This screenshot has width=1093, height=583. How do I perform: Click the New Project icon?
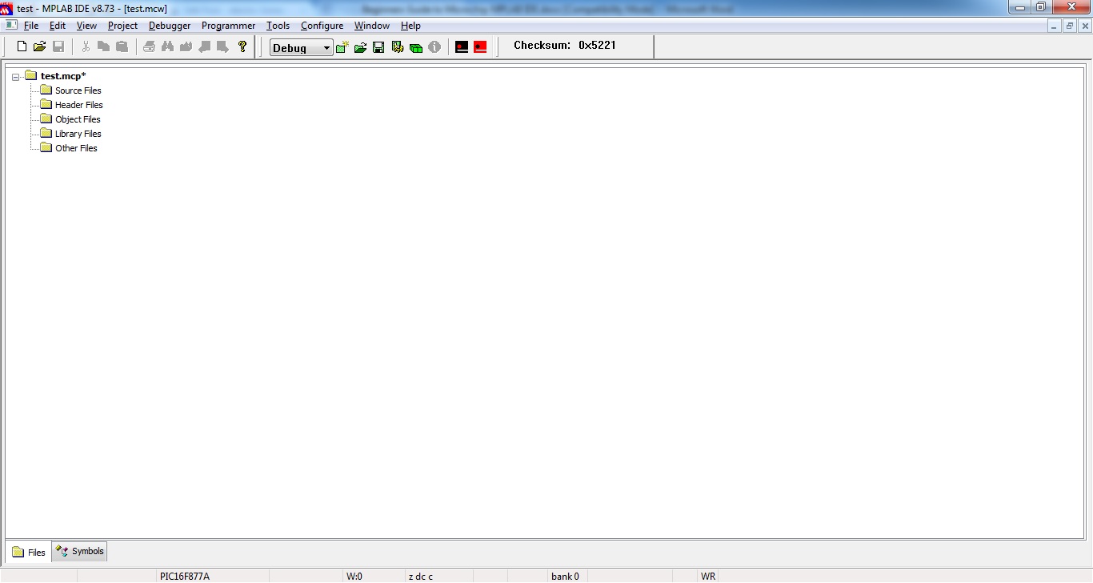342,48
